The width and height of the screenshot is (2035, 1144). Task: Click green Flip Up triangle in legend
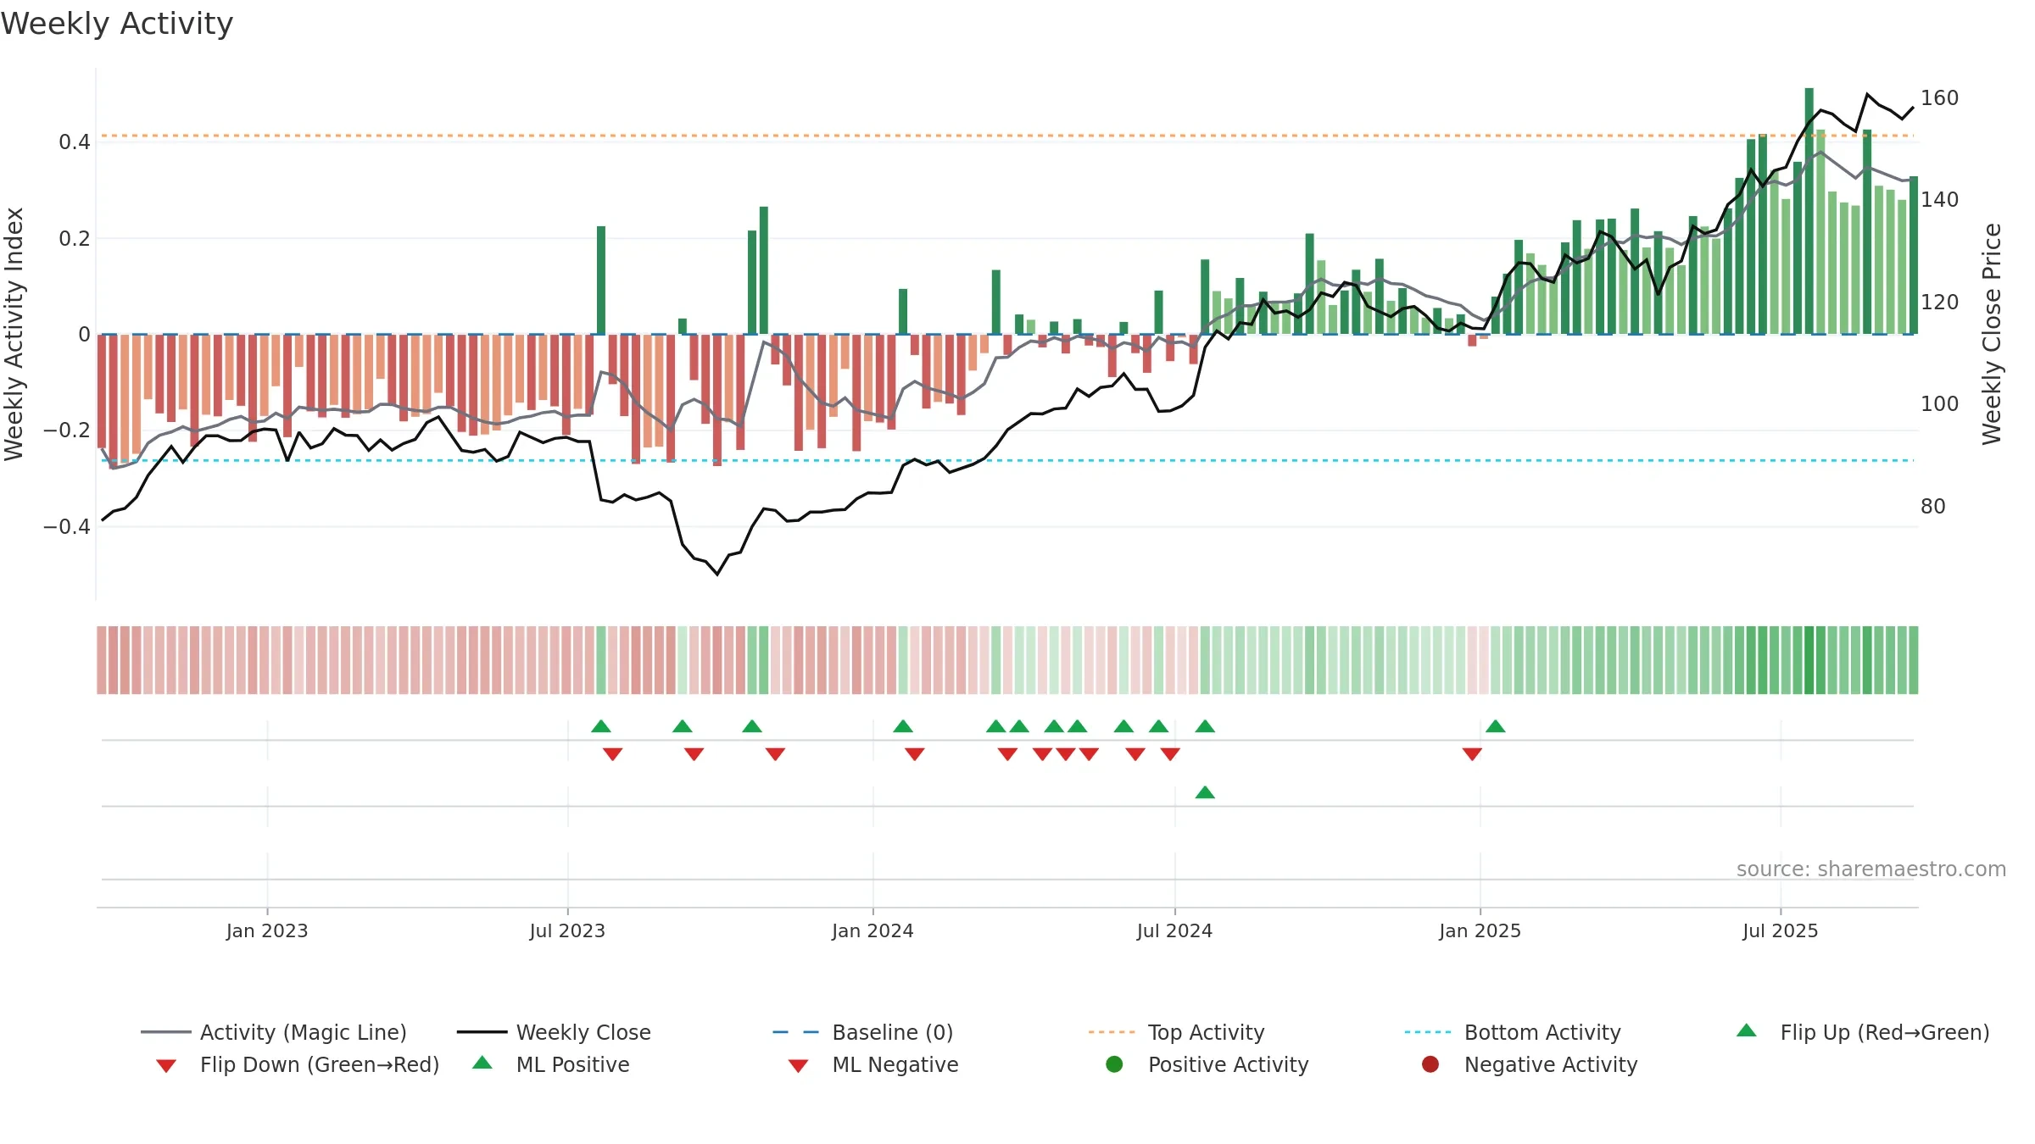[x=1747, y=1030]
